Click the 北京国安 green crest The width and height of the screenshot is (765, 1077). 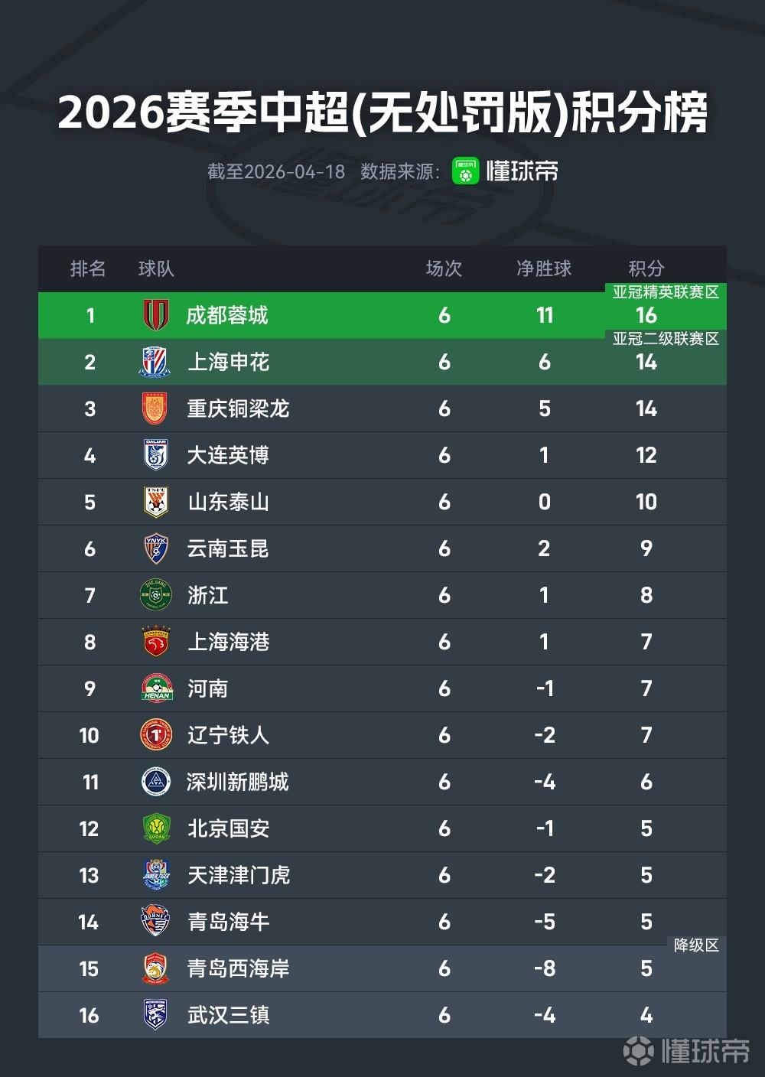pyautogui.click(x=155, y=828)
